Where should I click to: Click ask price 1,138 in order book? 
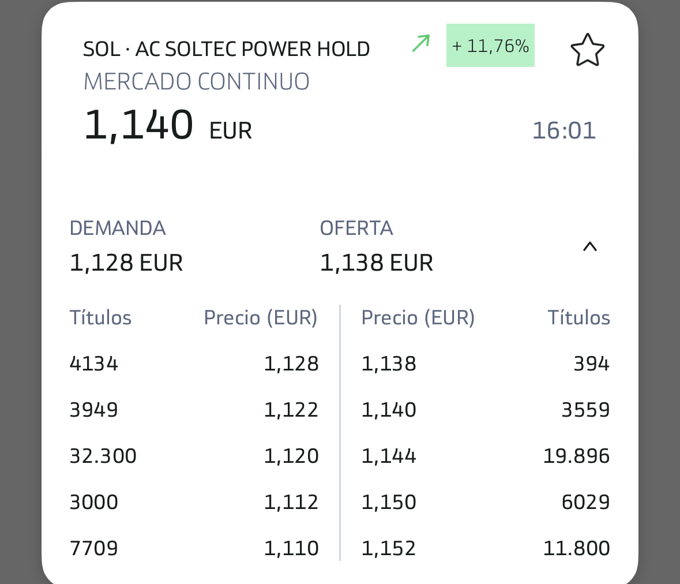pyautogui.click(x=389, y=364)
